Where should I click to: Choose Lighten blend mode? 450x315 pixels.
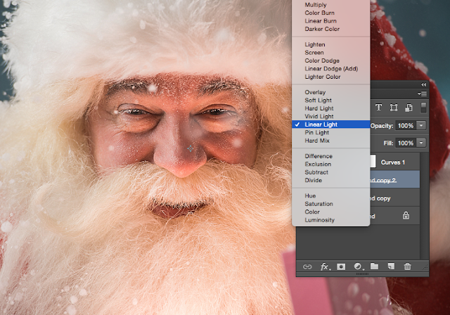315,44
